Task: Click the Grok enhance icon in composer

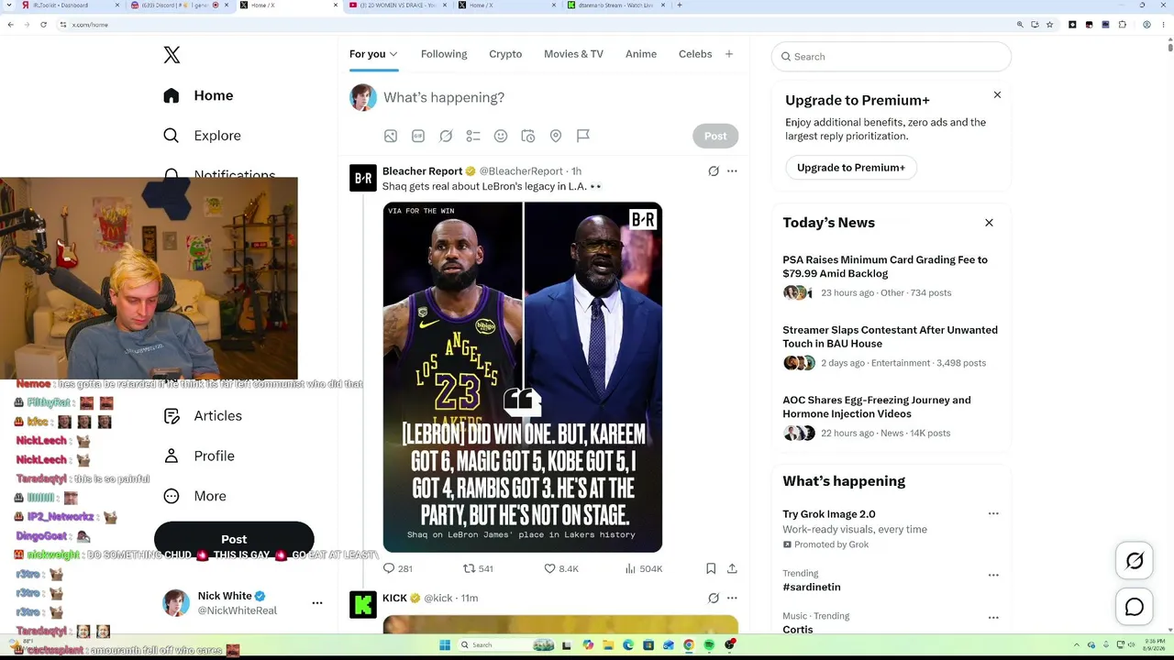Action: pyautogui.click(x=446, y=136)
